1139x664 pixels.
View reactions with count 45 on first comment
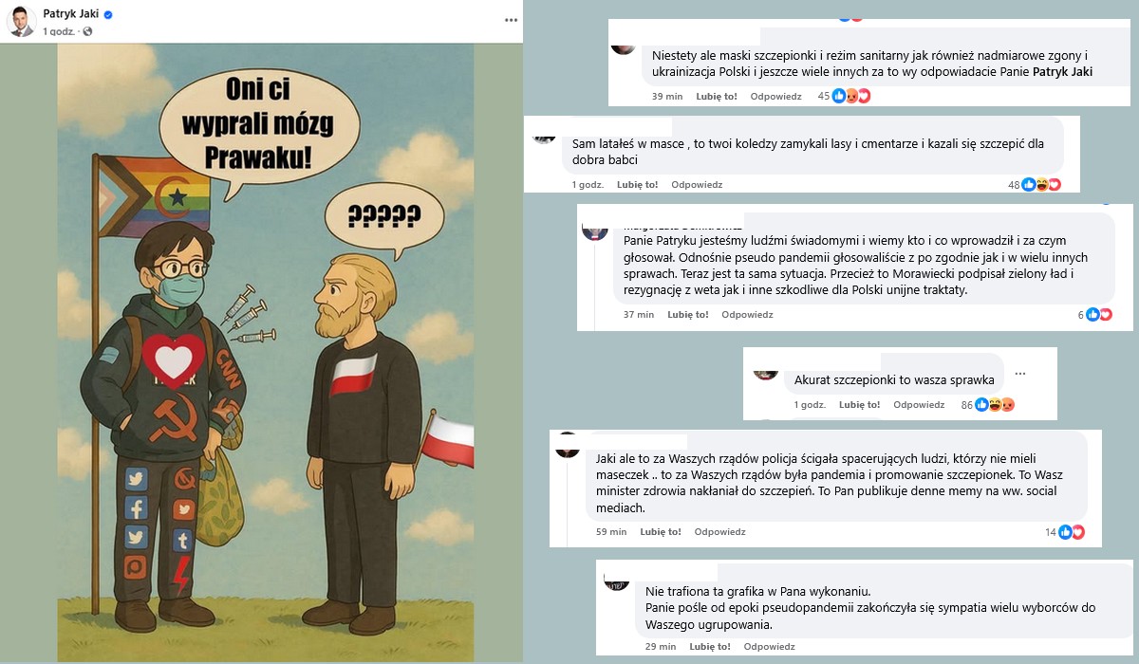844,96
